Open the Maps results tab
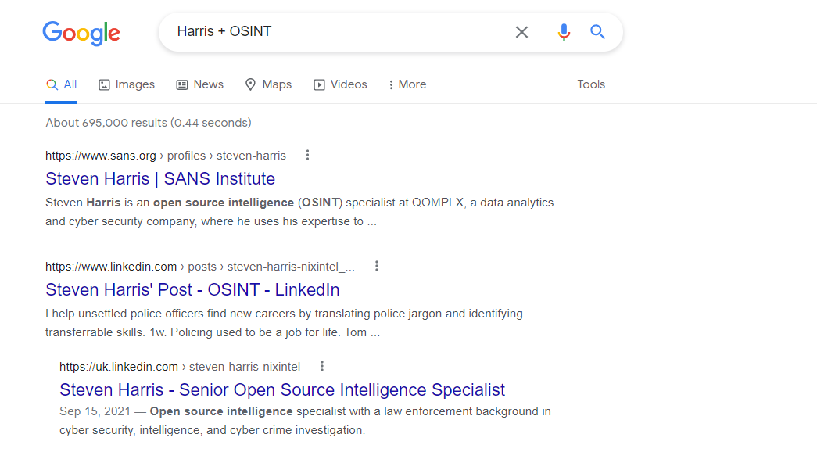Screen dimensions: 817x452 coord(268,84)
